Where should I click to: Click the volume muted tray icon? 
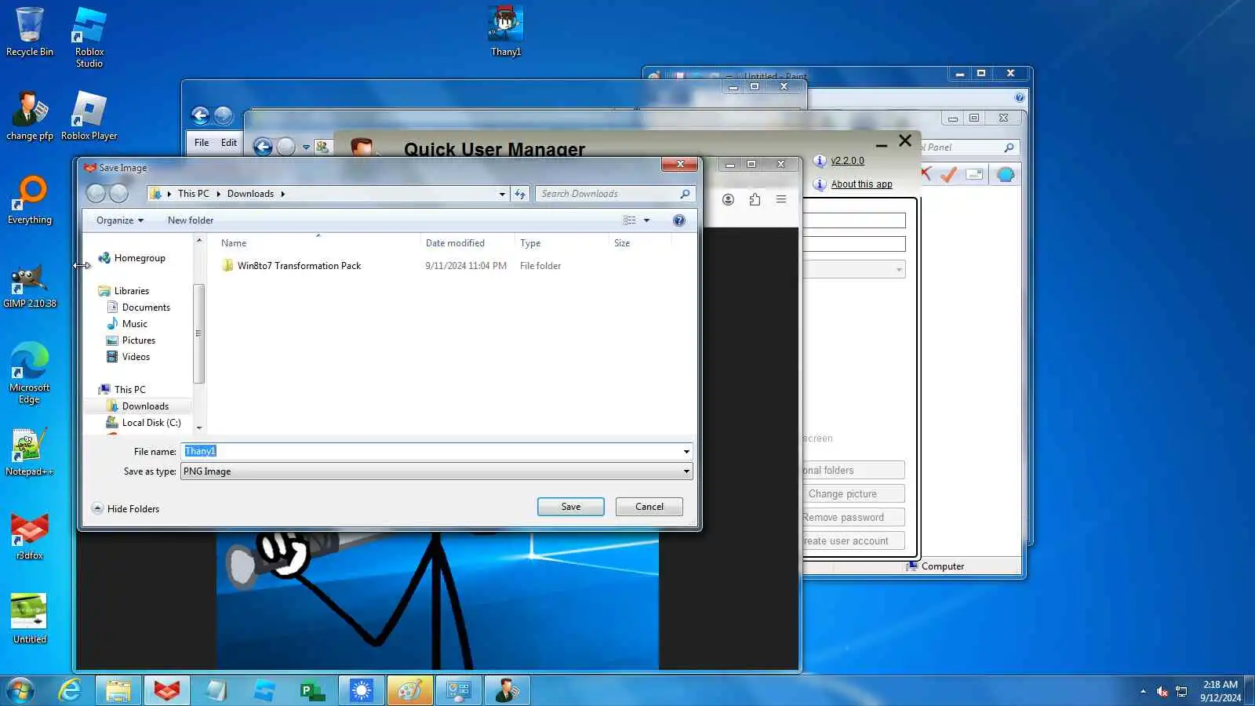coord(1162,691)
